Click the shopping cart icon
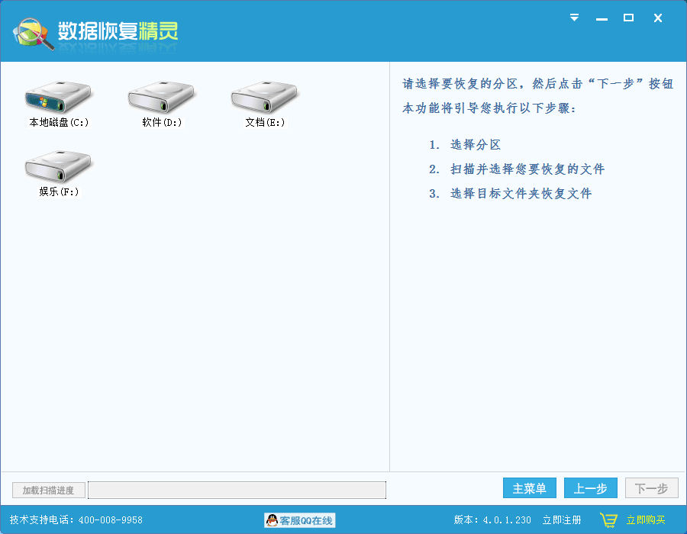This screenshot has width=687, height=534. tap(608, 520)
